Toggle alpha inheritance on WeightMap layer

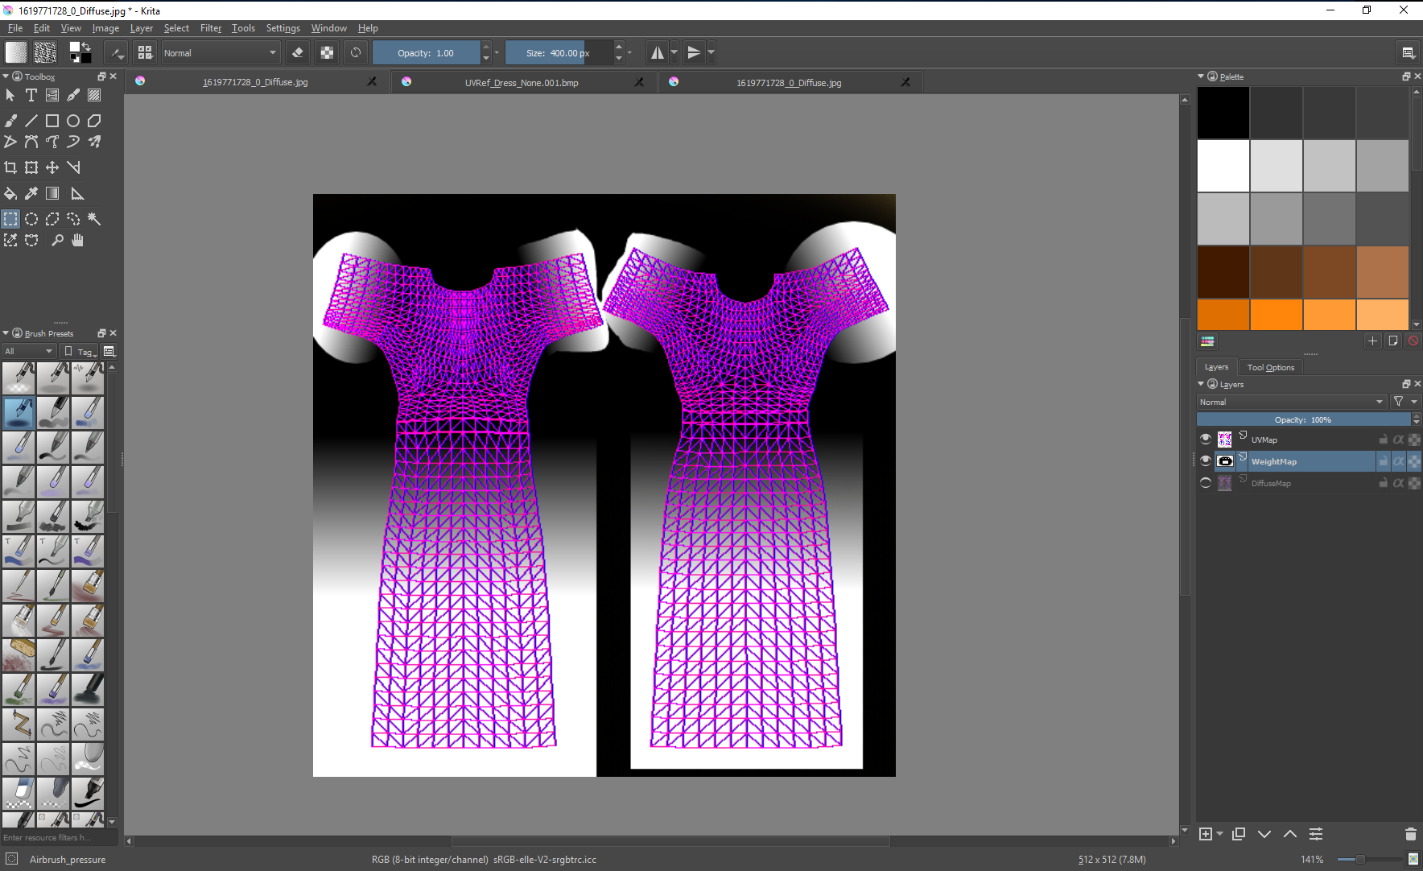tap(1398, 461)
